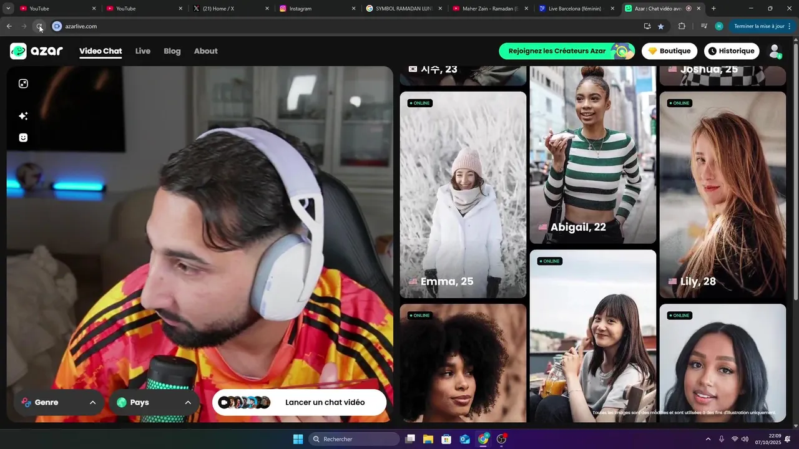Open the About nav item
The height and width of the screenshot is (449, 799).
(205, 51)
